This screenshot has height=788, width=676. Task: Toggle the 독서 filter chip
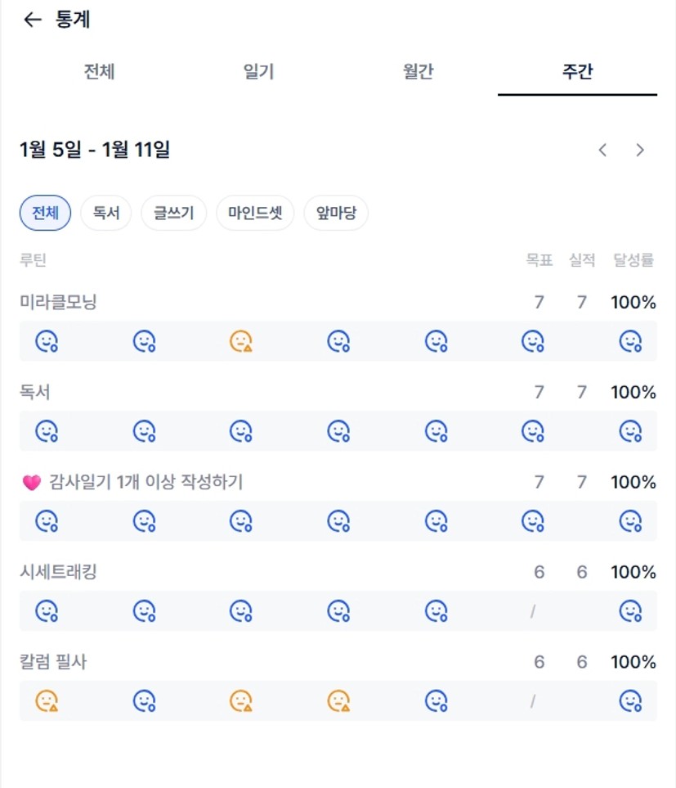coord(106,214)
